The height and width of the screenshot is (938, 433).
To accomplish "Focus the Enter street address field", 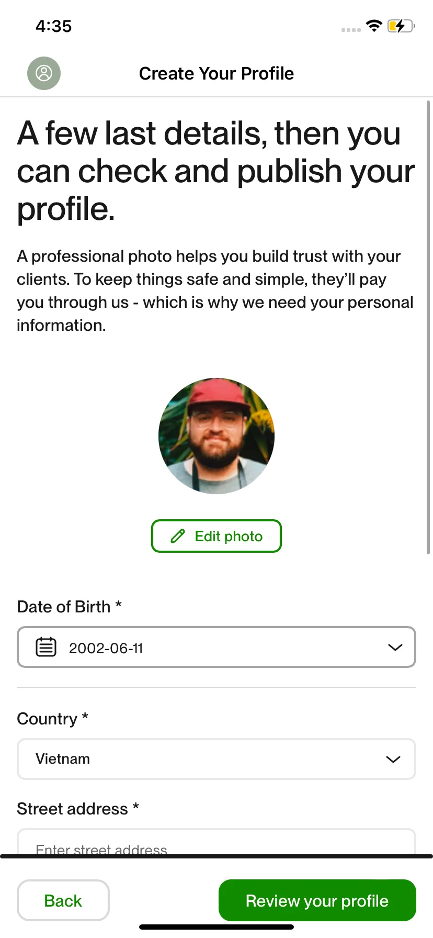I will click(x=216, y=842).
